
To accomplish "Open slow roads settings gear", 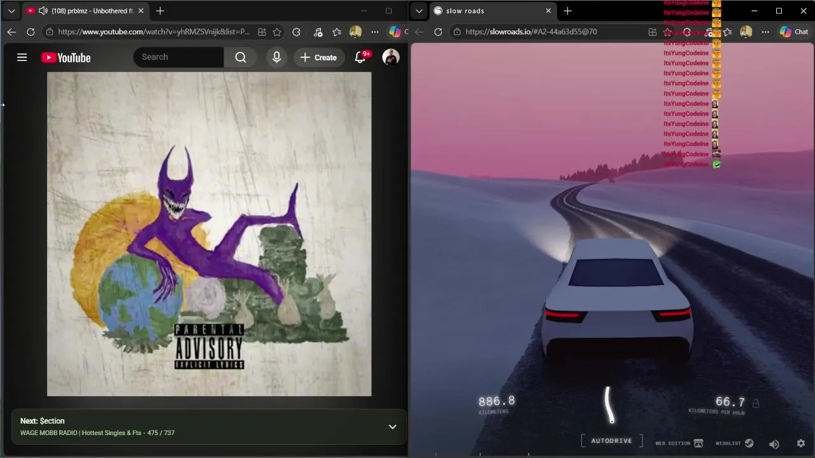I will [x=801, y=443].
